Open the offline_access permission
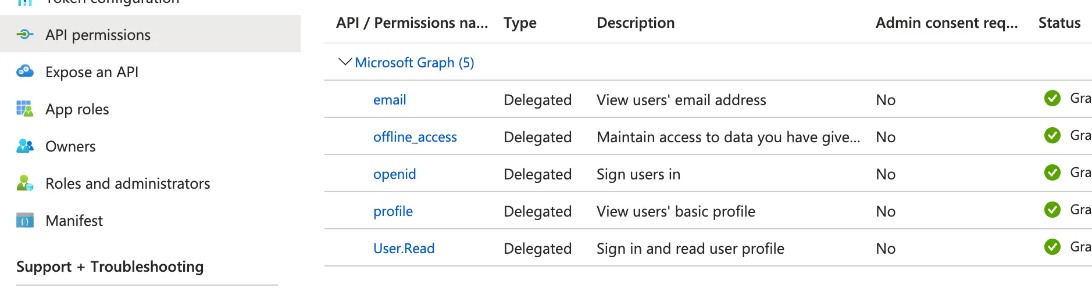This screenshot has height=288, width=1092. [415, 137]
